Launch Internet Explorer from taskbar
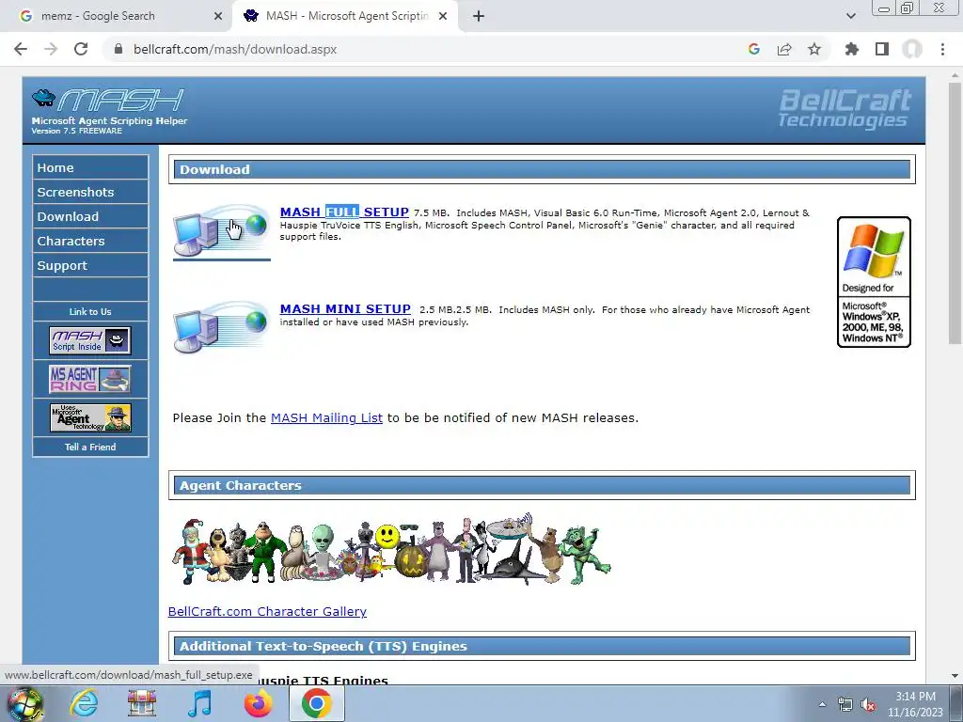963x722 pixels. (84, 703)
